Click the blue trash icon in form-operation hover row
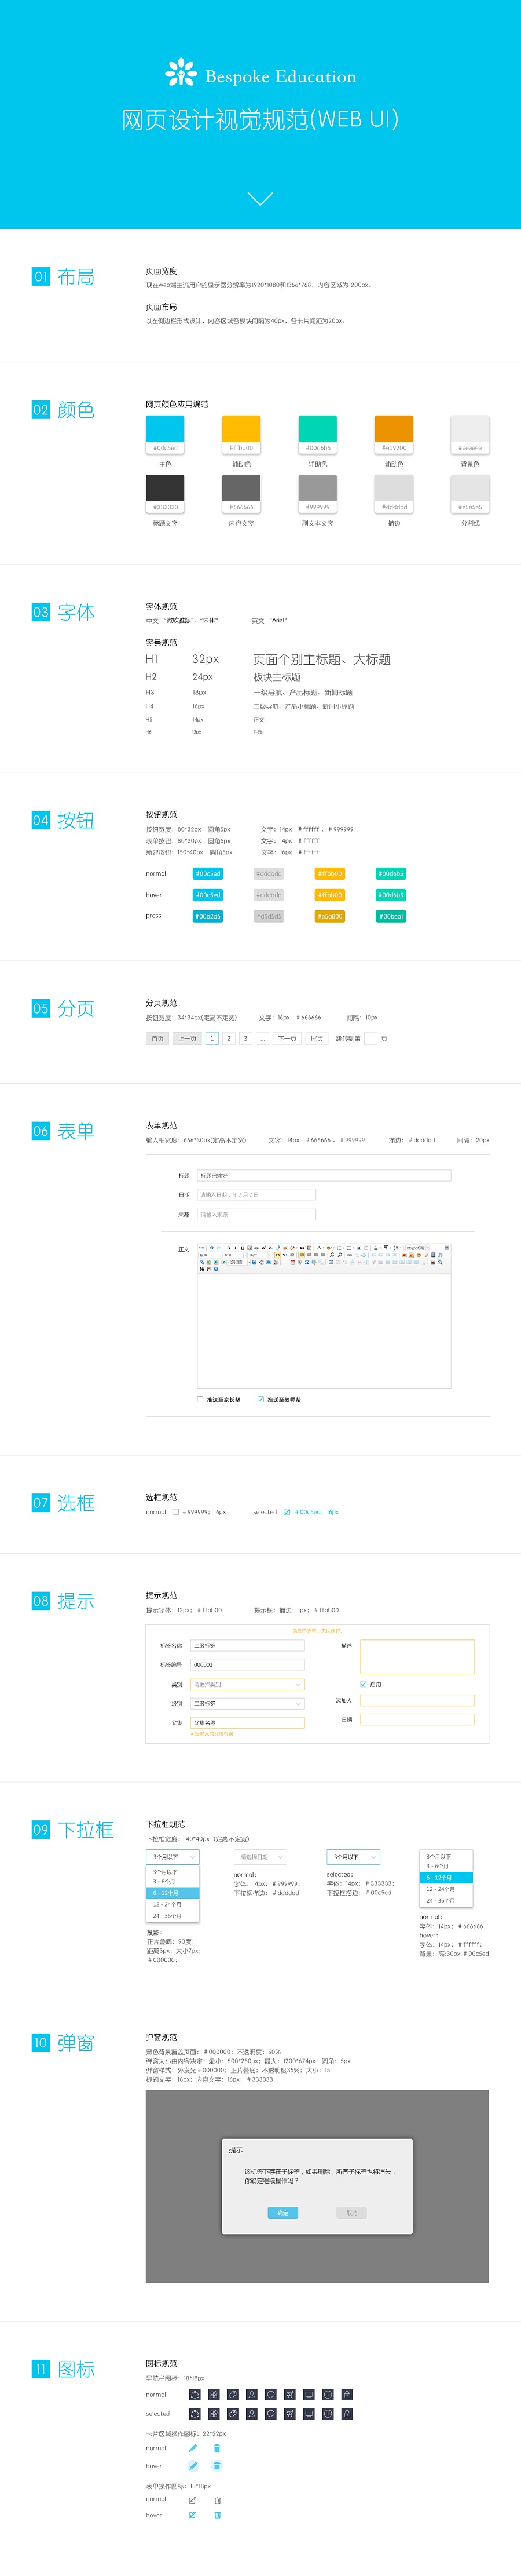521x2576 pixels. pos(218,2516)
